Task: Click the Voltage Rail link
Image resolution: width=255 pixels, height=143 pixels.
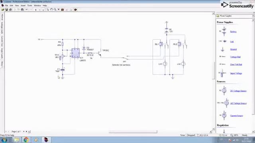Action: pyautogui.click(x=235, y=57)
